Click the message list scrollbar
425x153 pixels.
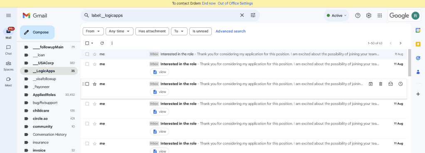[409, 63]
